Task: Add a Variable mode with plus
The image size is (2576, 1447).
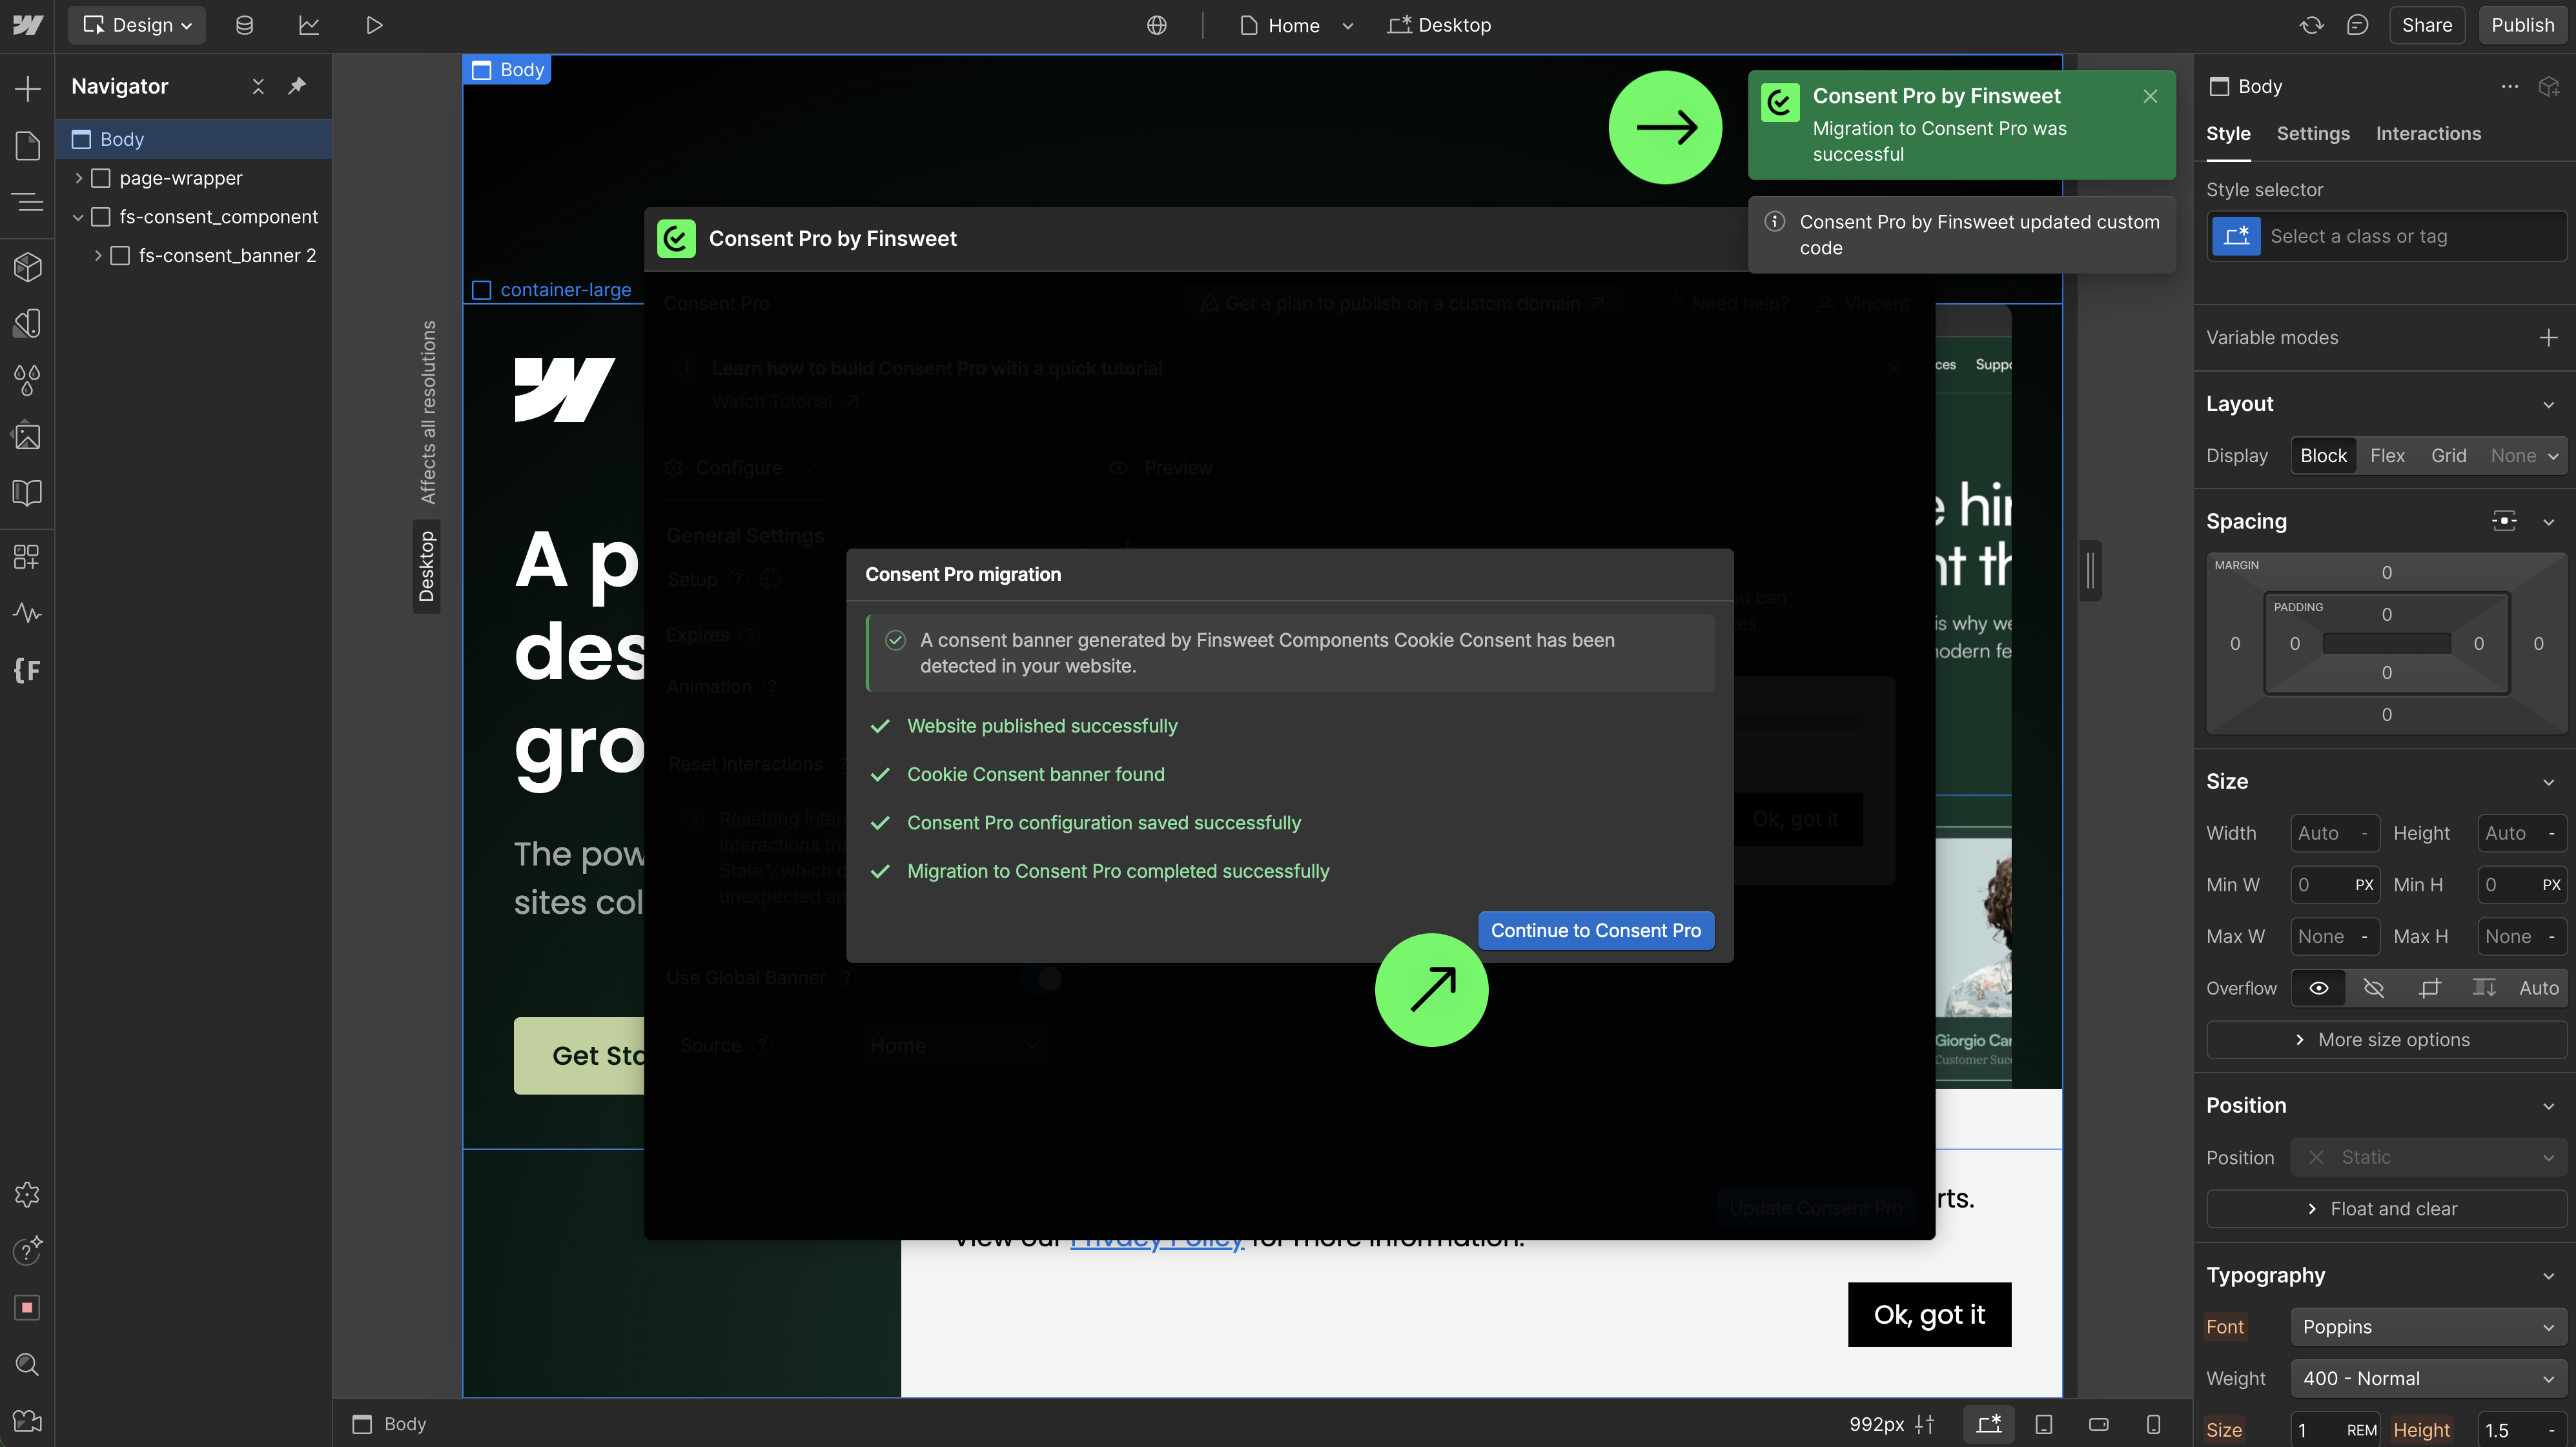Action: [x=2547, y=338]
